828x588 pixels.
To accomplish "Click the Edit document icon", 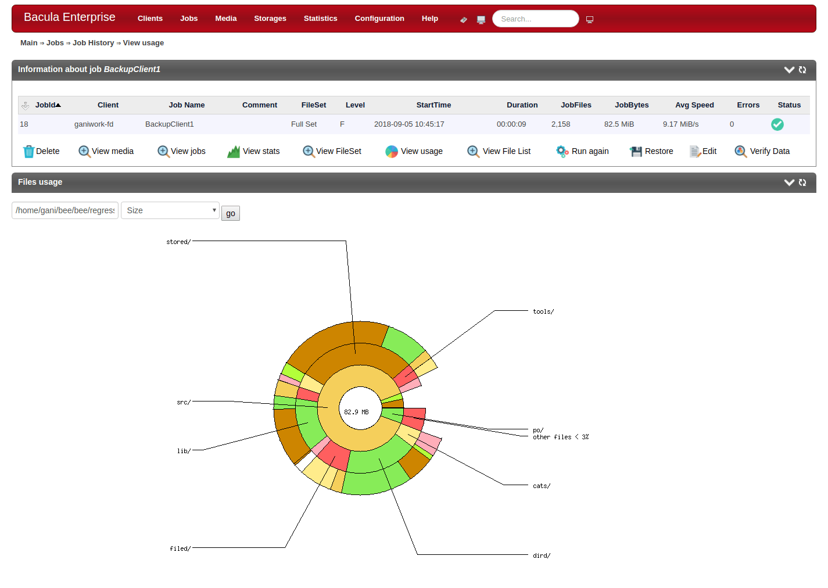I will point(696,152).
